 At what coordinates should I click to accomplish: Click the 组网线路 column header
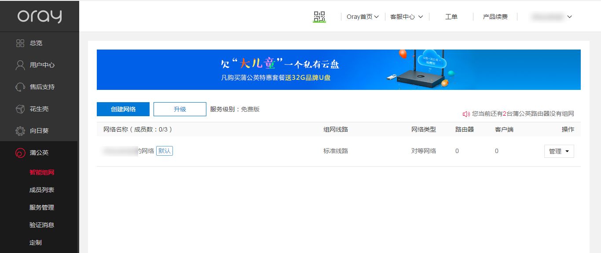point(336,129)
